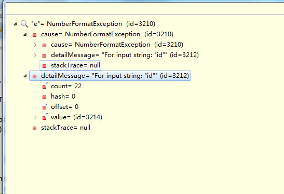Viewport: 284px width, 194px height.
Task: Expand the collapsed detailMessage node under cause
Action: pos(35,55)
